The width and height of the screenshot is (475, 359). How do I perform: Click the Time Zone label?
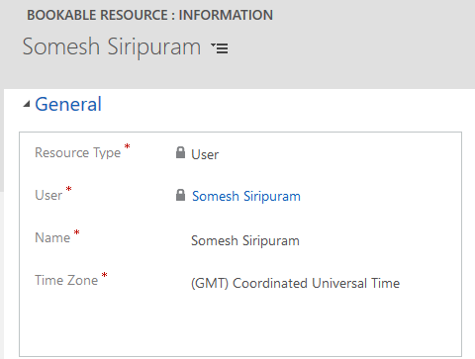click(x=66, y=280)
